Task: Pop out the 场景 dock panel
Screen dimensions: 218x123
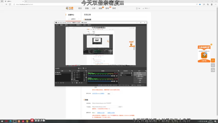Action: click(70, 71)
